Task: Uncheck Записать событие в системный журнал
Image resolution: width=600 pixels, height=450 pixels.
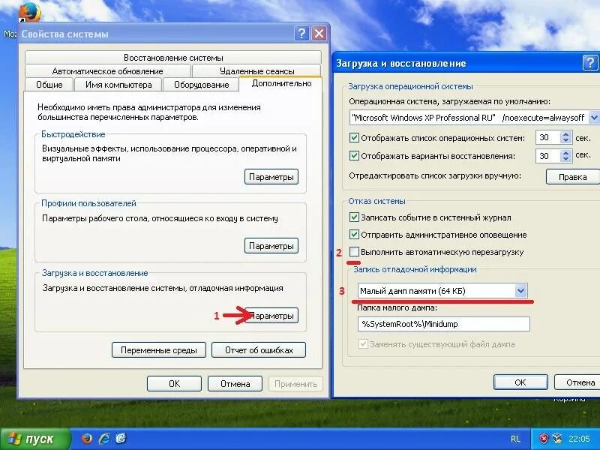Action: (354, 217)
